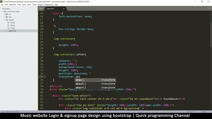Open the tab list dropdown arrow

[209, 8]
